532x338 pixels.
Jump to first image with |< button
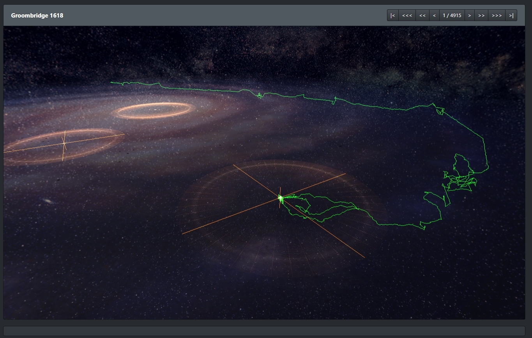tap(393, 16)
